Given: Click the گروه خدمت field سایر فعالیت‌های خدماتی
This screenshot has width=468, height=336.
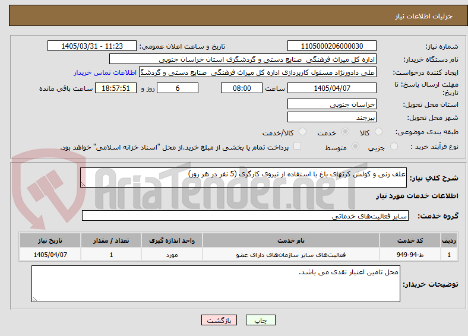Looking at the screenshot, I should click(245, 215).
